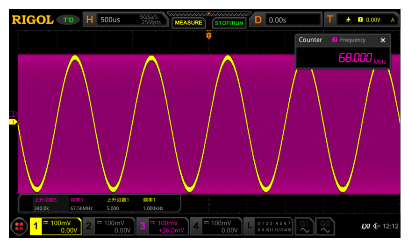
Task: Click the Counter Frequency source label
Action: (x=349, y=40)
